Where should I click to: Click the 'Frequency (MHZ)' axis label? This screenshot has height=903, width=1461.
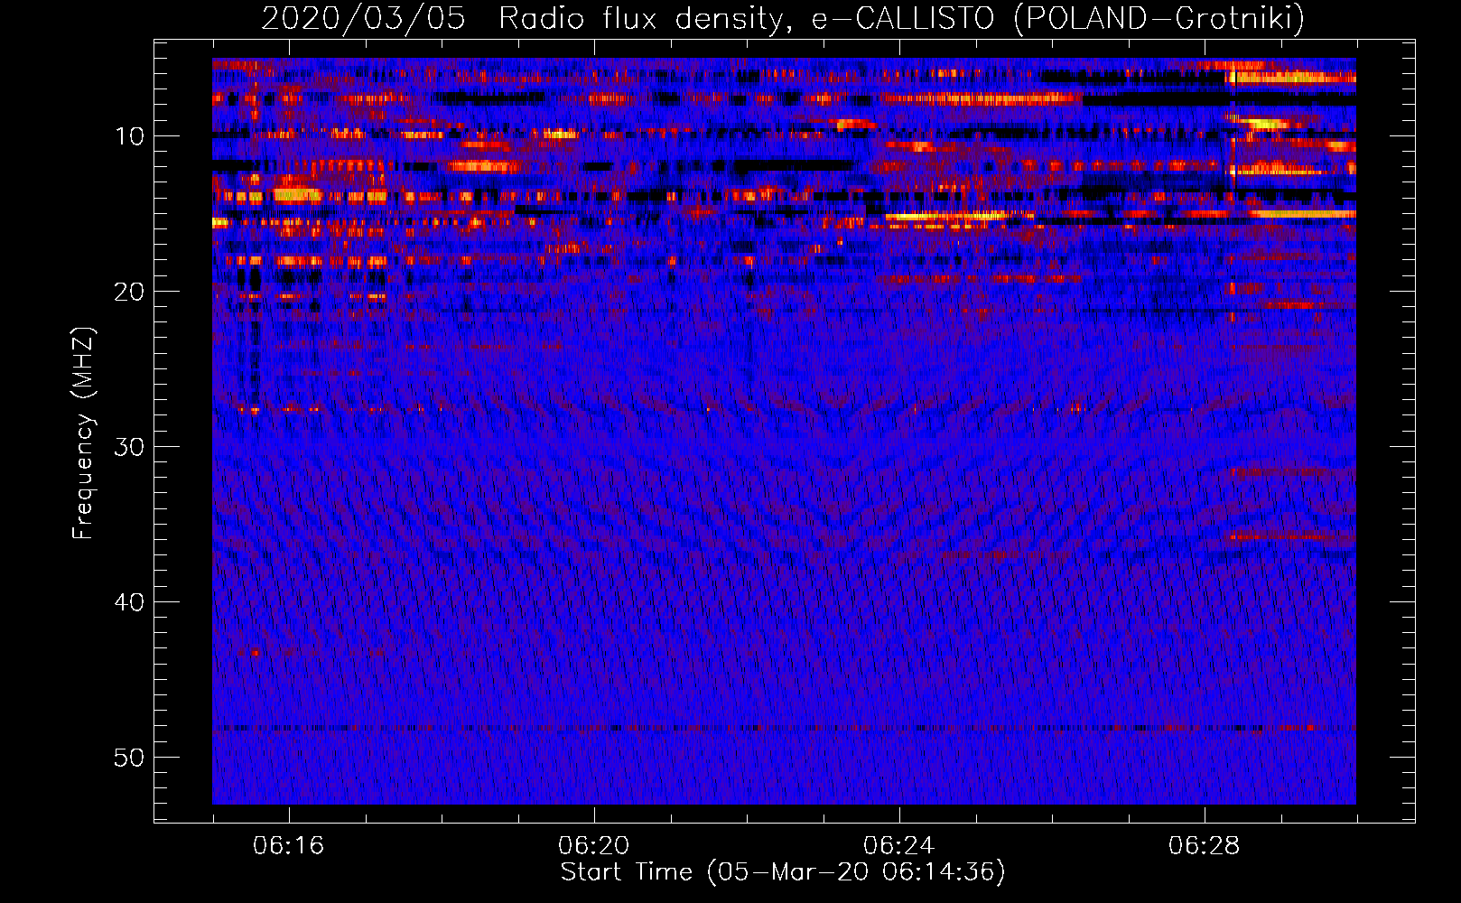83,433
